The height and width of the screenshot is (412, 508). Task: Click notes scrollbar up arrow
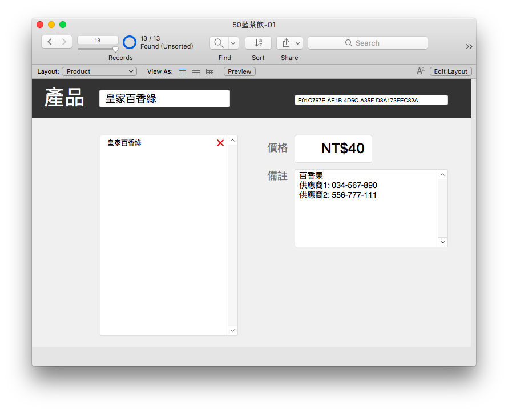point(443,175)
